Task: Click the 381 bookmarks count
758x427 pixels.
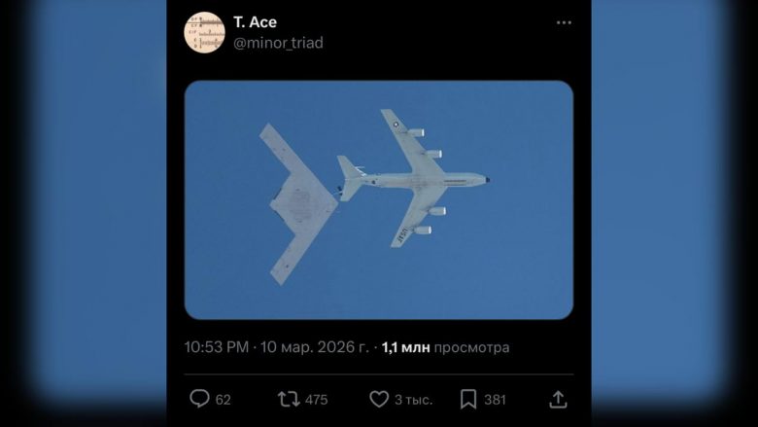Action: [496, 399]
